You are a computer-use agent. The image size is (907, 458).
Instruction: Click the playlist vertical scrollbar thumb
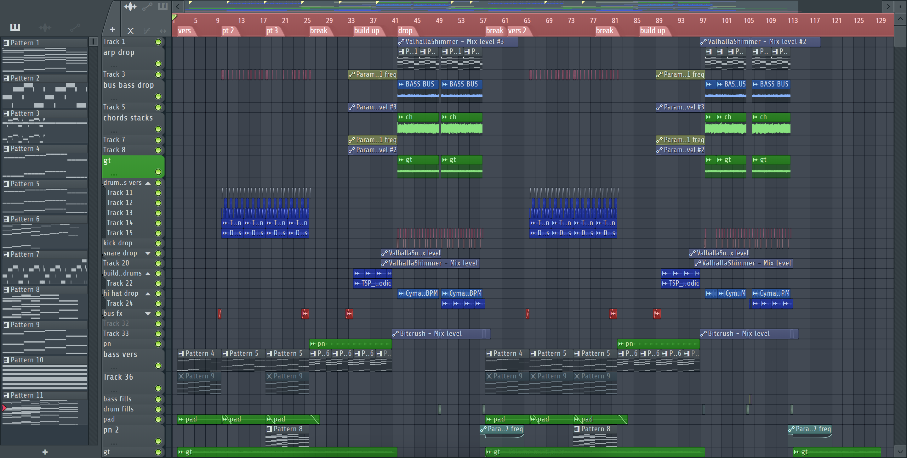click(x=900, y=35)
